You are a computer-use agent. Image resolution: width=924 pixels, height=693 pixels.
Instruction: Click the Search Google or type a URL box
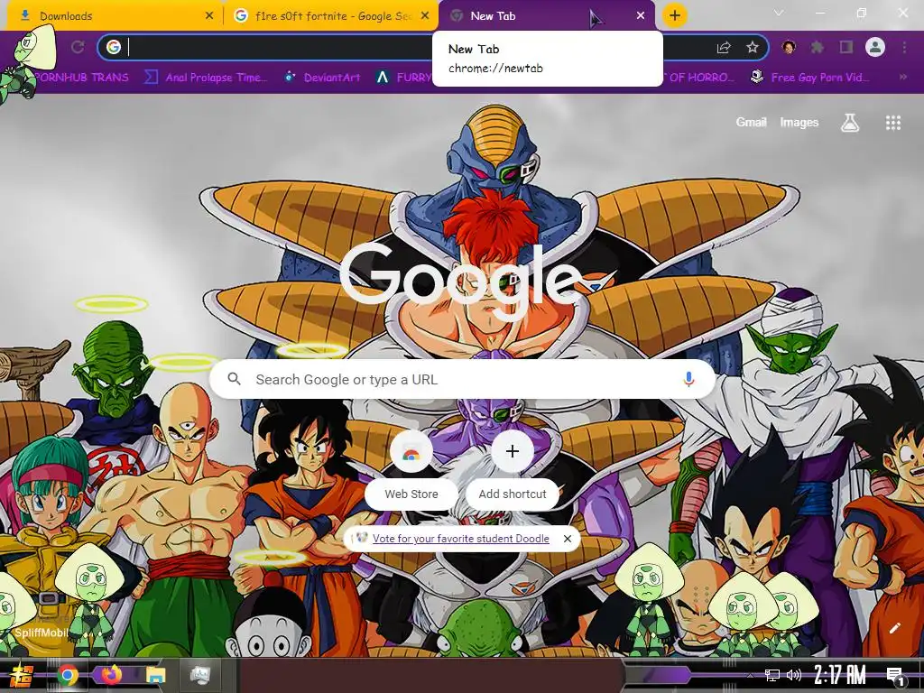click(463, 379)
